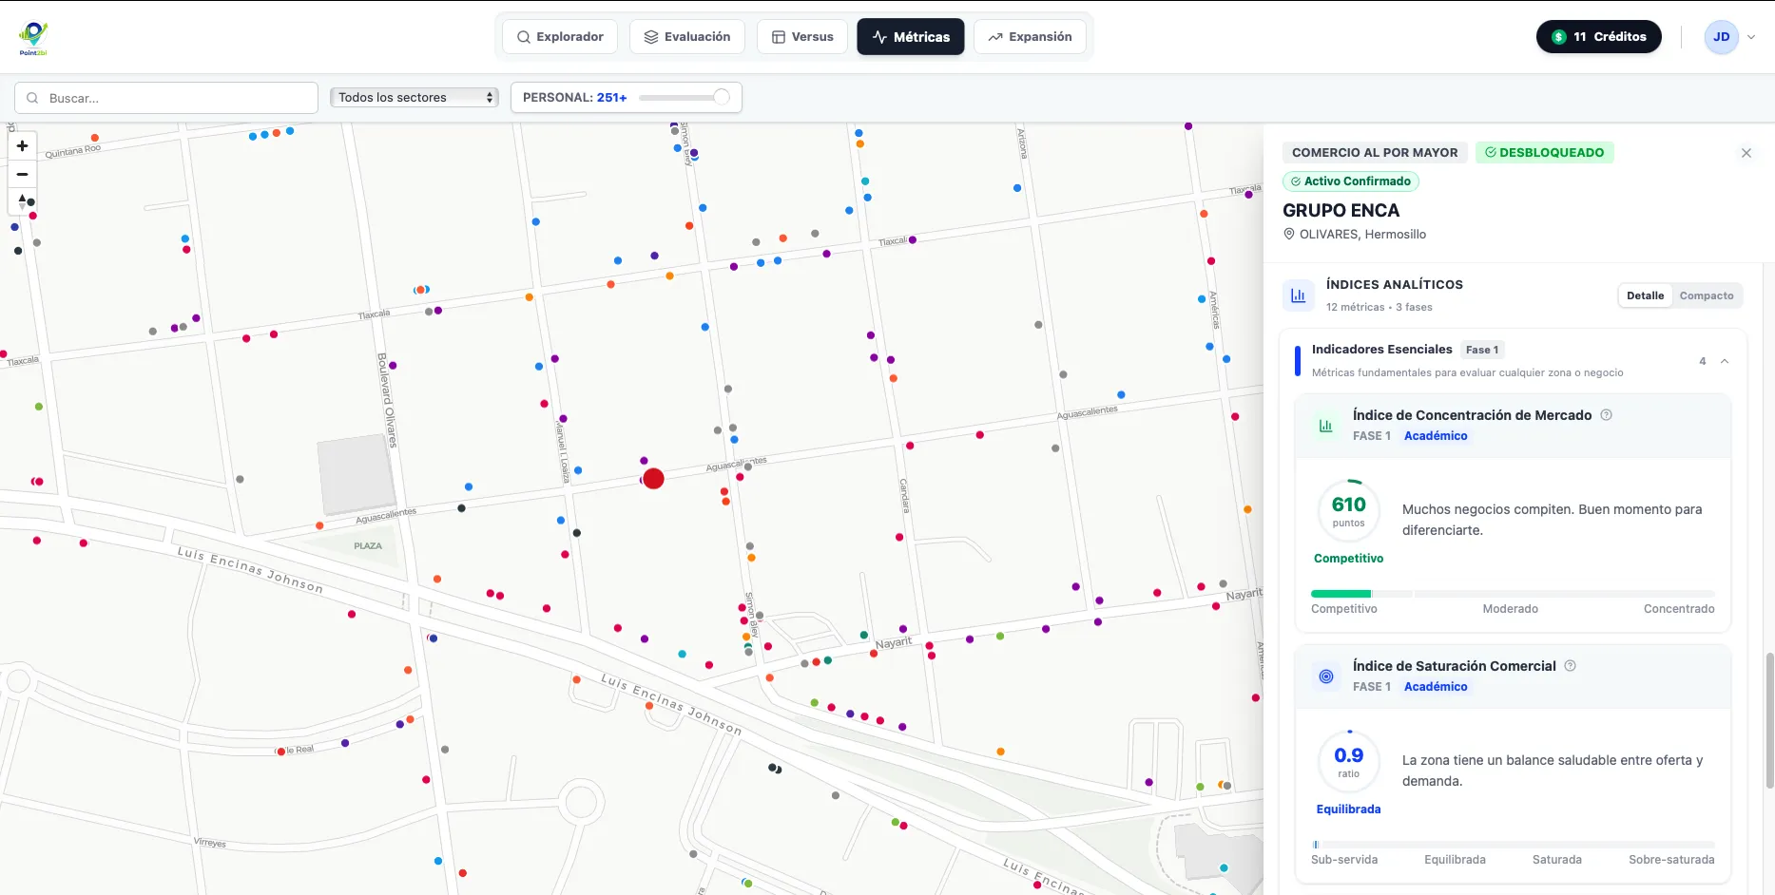Switch to Compacto view
The height and width of the screenshot is (895, 1775).
[1706, 295]
